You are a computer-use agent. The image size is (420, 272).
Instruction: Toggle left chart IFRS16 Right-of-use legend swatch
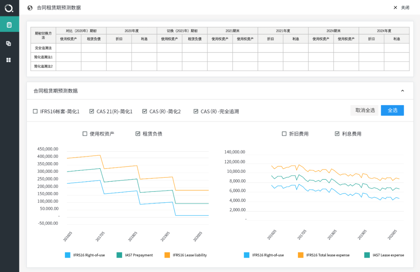tap(68, 255)
